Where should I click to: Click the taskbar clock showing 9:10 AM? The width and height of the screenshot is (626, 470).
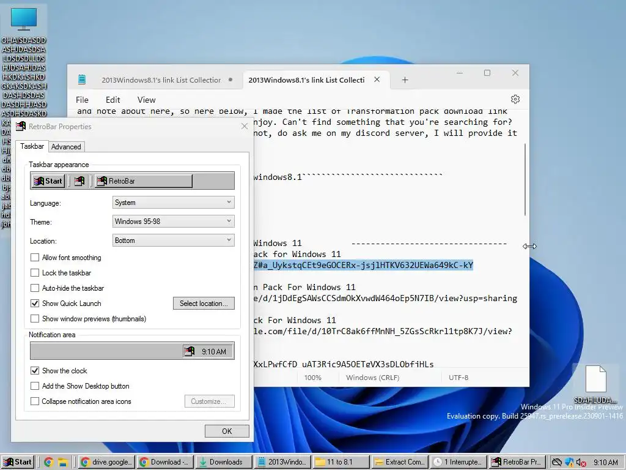click(606, 463)
